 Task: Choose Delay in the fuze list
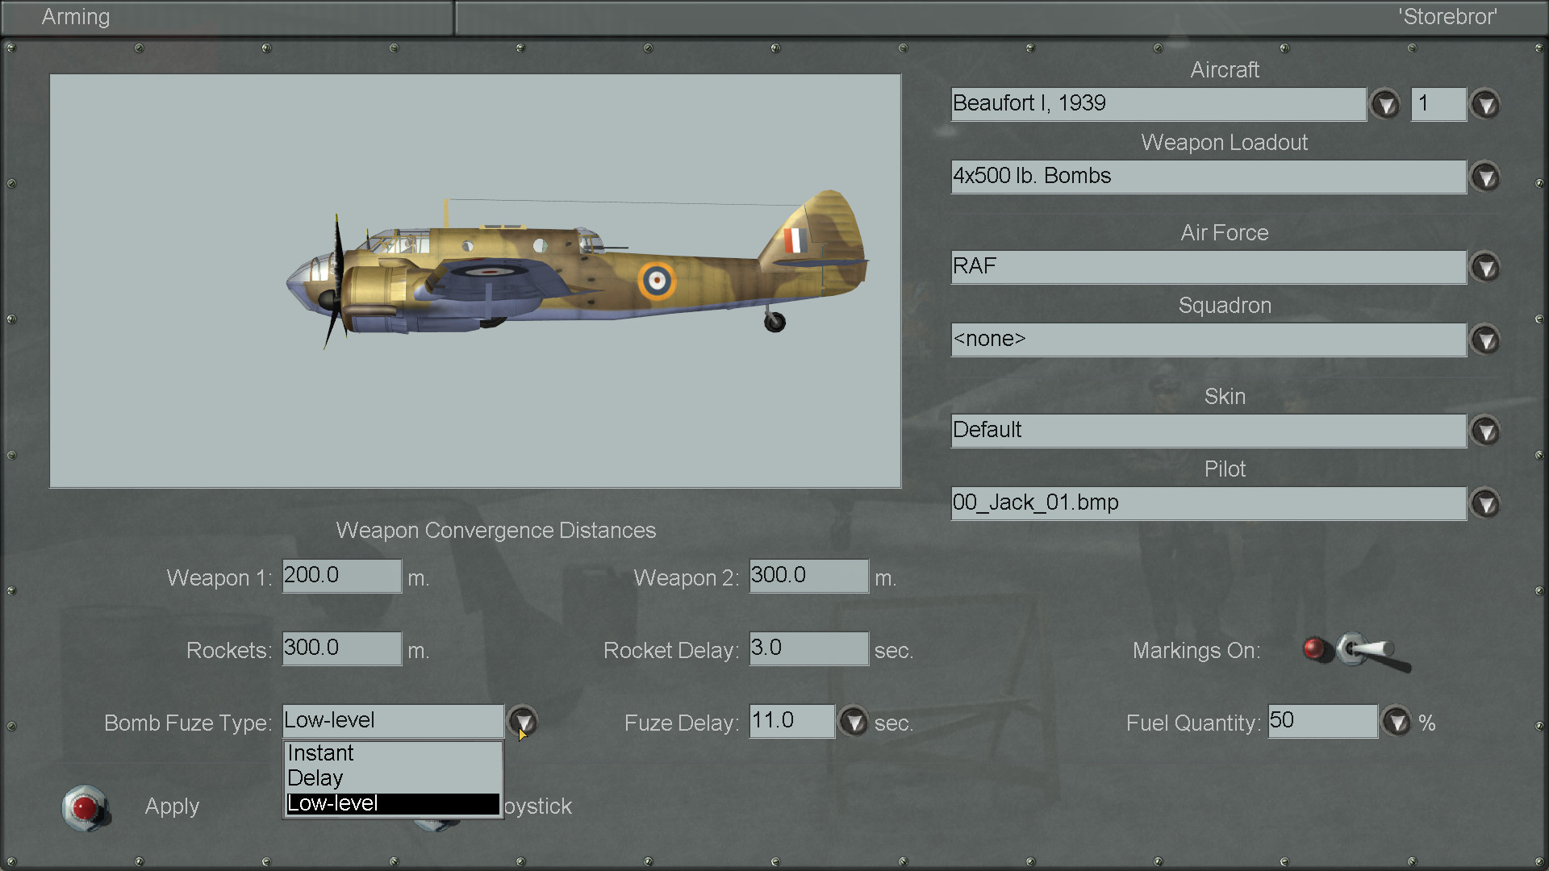[x=393, y=777]
